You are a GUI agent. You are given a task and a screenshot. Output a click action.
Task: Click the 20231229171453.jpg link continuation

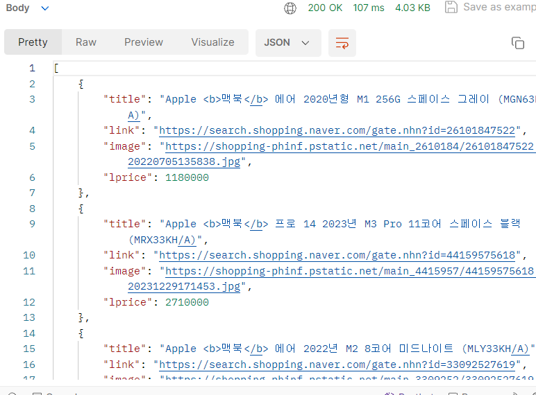184,286
